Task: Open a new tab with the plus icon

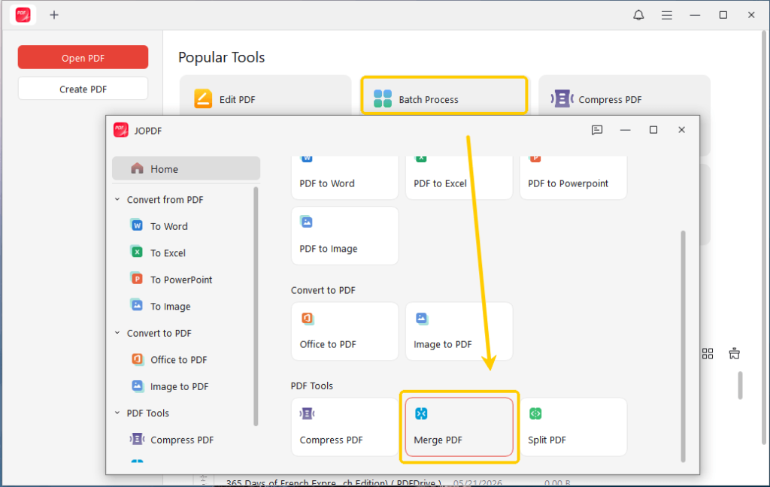Action: 54,15
